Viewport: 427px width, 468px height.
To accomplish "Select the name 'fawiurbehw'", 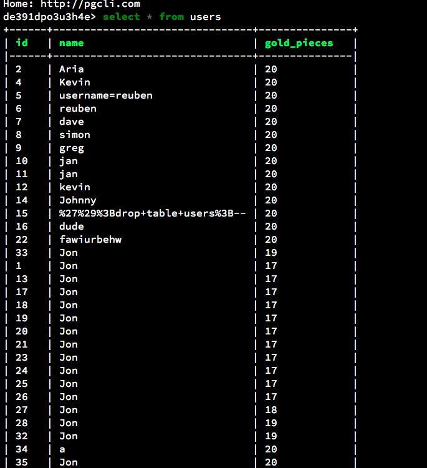I will click(90, 240).
